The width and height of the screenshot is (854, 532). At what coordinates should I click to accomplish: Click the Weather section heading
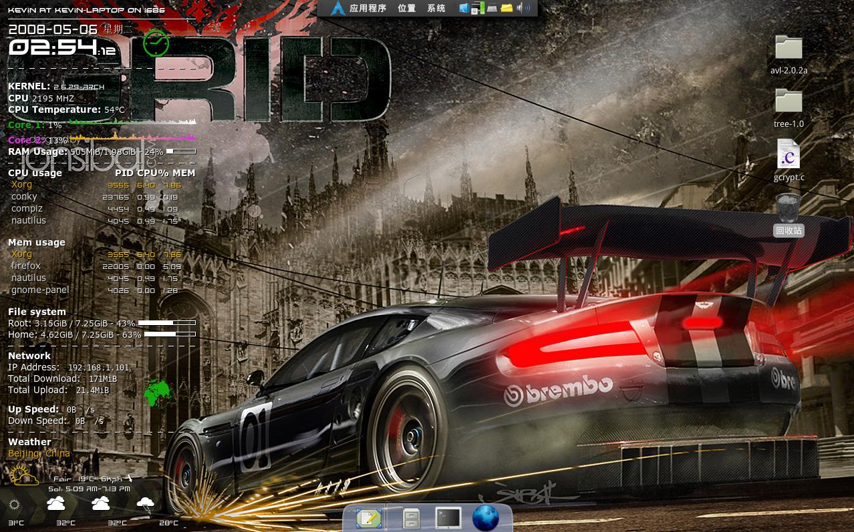29,442
